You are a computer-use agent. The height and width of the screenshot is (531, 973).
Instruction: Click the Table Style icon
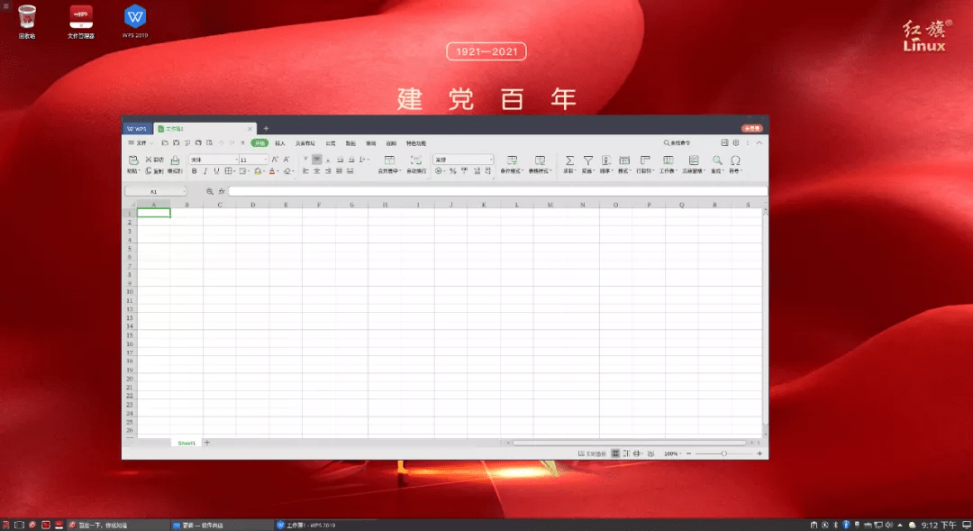(x=540, y=160)
